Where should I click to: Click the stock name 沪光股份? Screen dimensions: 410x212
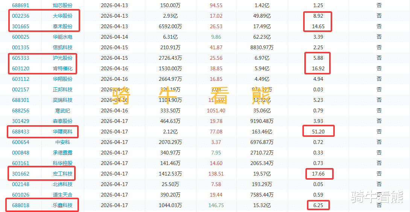pyautogui.click(x=62, y=58)
